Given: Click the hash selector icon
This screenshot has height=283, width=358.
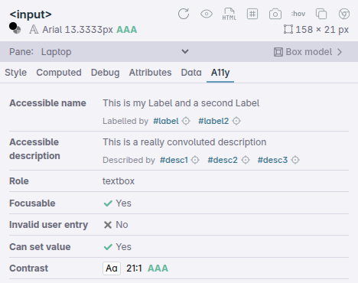Looking at the screenshot, I should point(252,14).
